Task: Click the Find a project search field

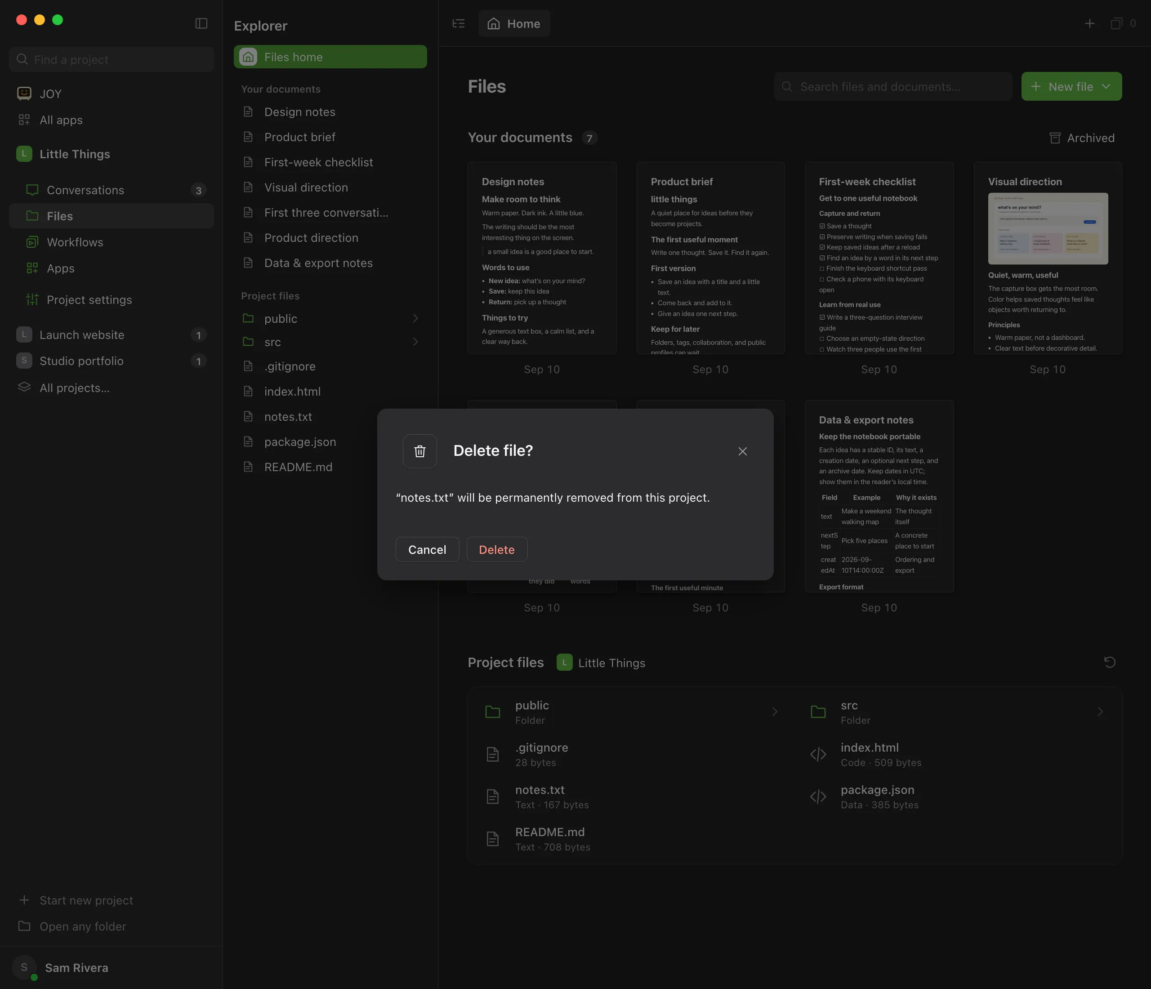Action: (112, 59)
